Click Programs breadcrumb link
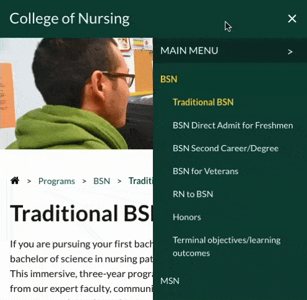Image resolution: width=307 pixels, height=300 pixels. coord(56,181)
